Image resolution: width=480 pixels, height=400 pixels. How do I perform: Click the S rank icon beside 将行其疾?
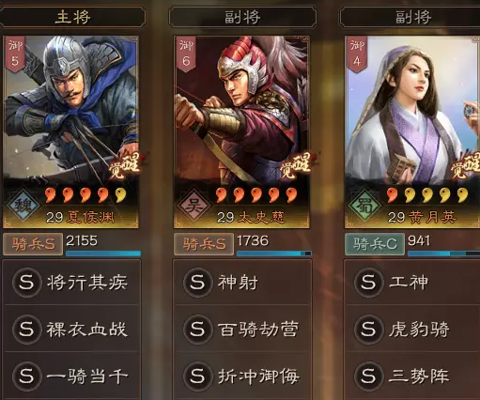pos(27,282)
